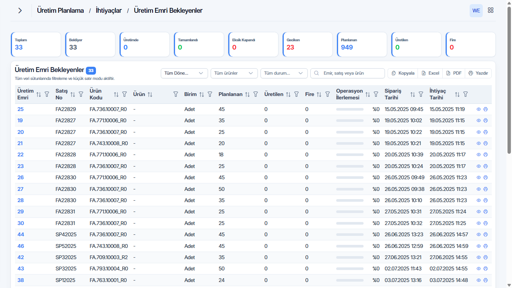The image size is (512, 288).
Task: Open the Tüm ürünler dropdown
Action: 234,73
